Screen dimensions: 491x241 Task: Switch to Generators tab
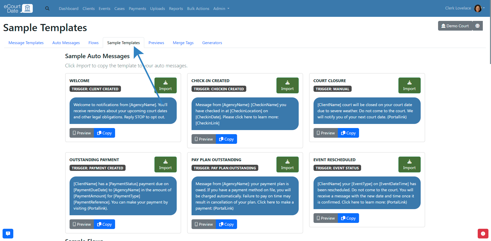[x=212, y=43]
